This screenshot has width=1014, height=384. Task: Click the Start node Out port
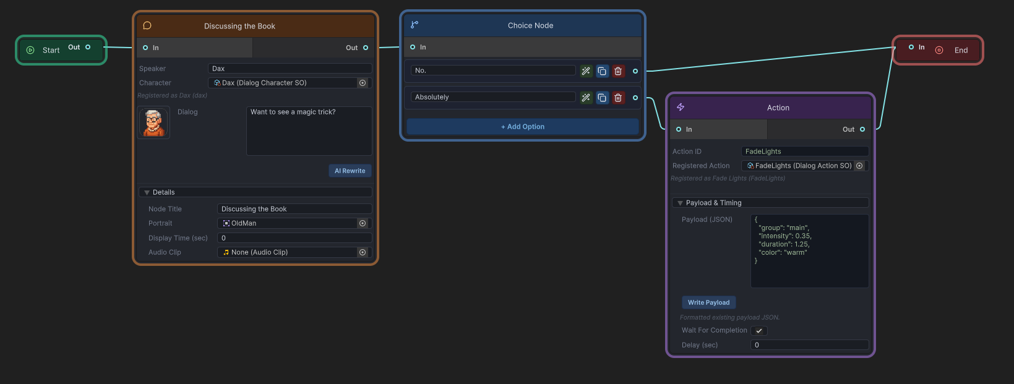click(x=88, y=47)
